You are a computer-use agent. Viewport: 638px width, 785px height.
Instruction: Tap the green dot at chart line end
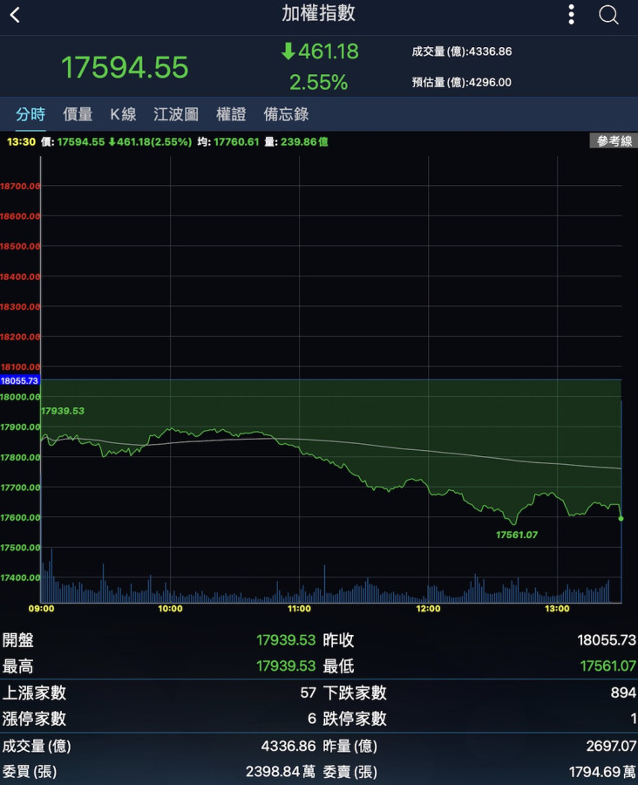click(x=621, y=519)
